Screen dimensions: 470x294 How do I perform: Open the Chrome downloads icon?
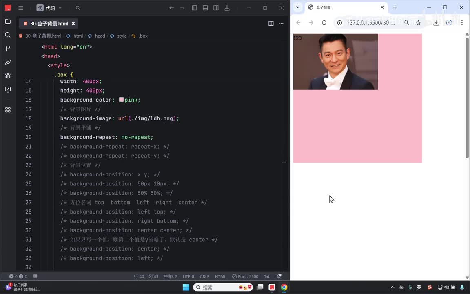(436, 22)
